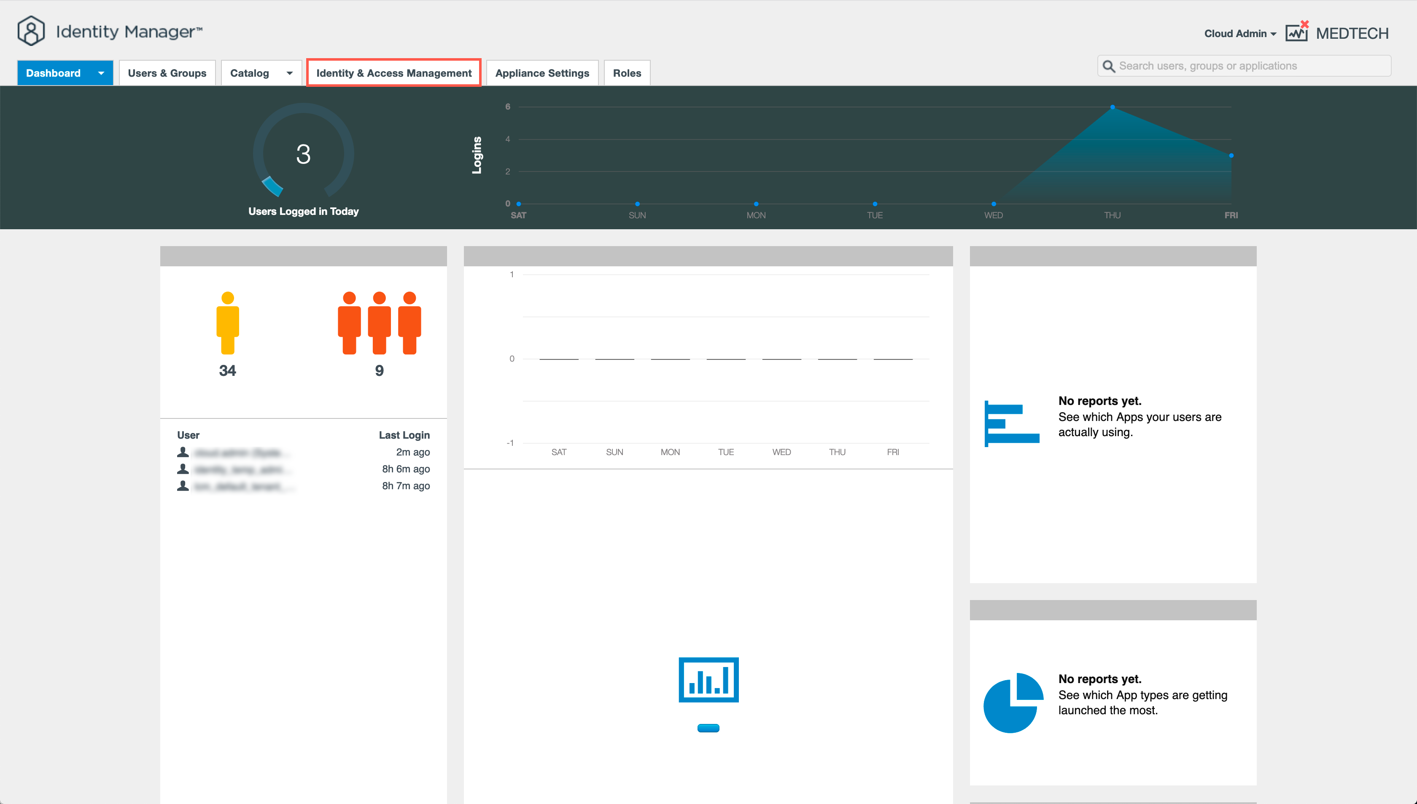The width and height of the screenshot is (1417, 804).
Task: Switch to the Users & Groups tab
Action: pos(167,73)
